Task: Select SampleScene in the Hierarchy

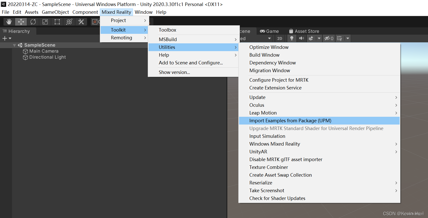Action: tap(40, 45)
